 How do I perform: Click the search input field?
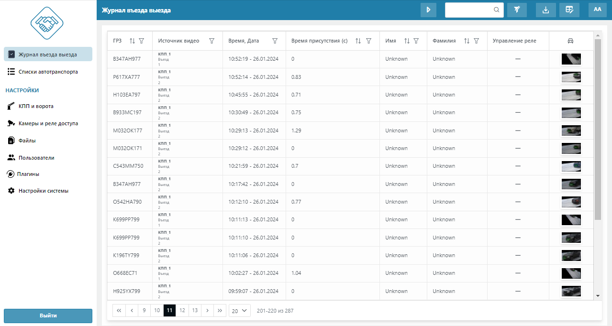tap(470, 10)
